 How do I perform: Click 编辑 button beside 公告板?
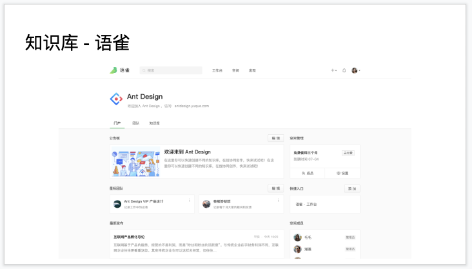(x=276, y=138)
